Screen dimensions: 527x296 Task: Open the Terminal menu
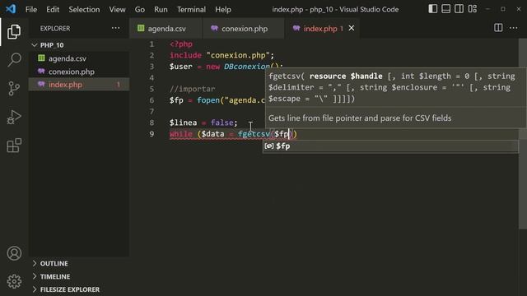point(191,9)
